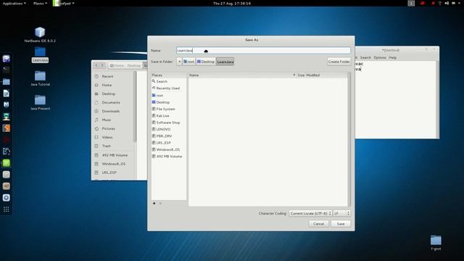Click the Create Folder button

pos(339,62)
